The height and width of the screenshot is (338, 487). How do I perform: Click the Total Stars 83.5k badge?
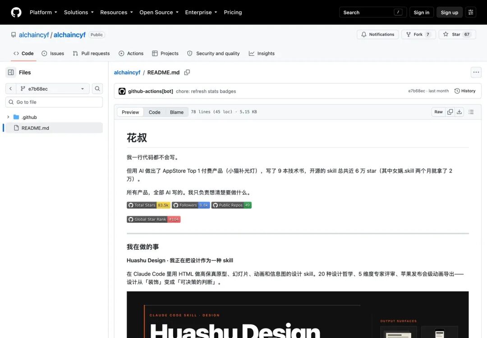[x=148, y=205]
